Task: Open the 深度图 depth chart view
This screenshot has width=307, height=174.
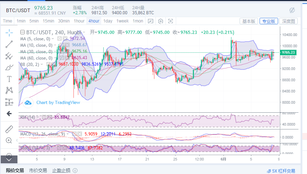Action: [x=288, y=21]
